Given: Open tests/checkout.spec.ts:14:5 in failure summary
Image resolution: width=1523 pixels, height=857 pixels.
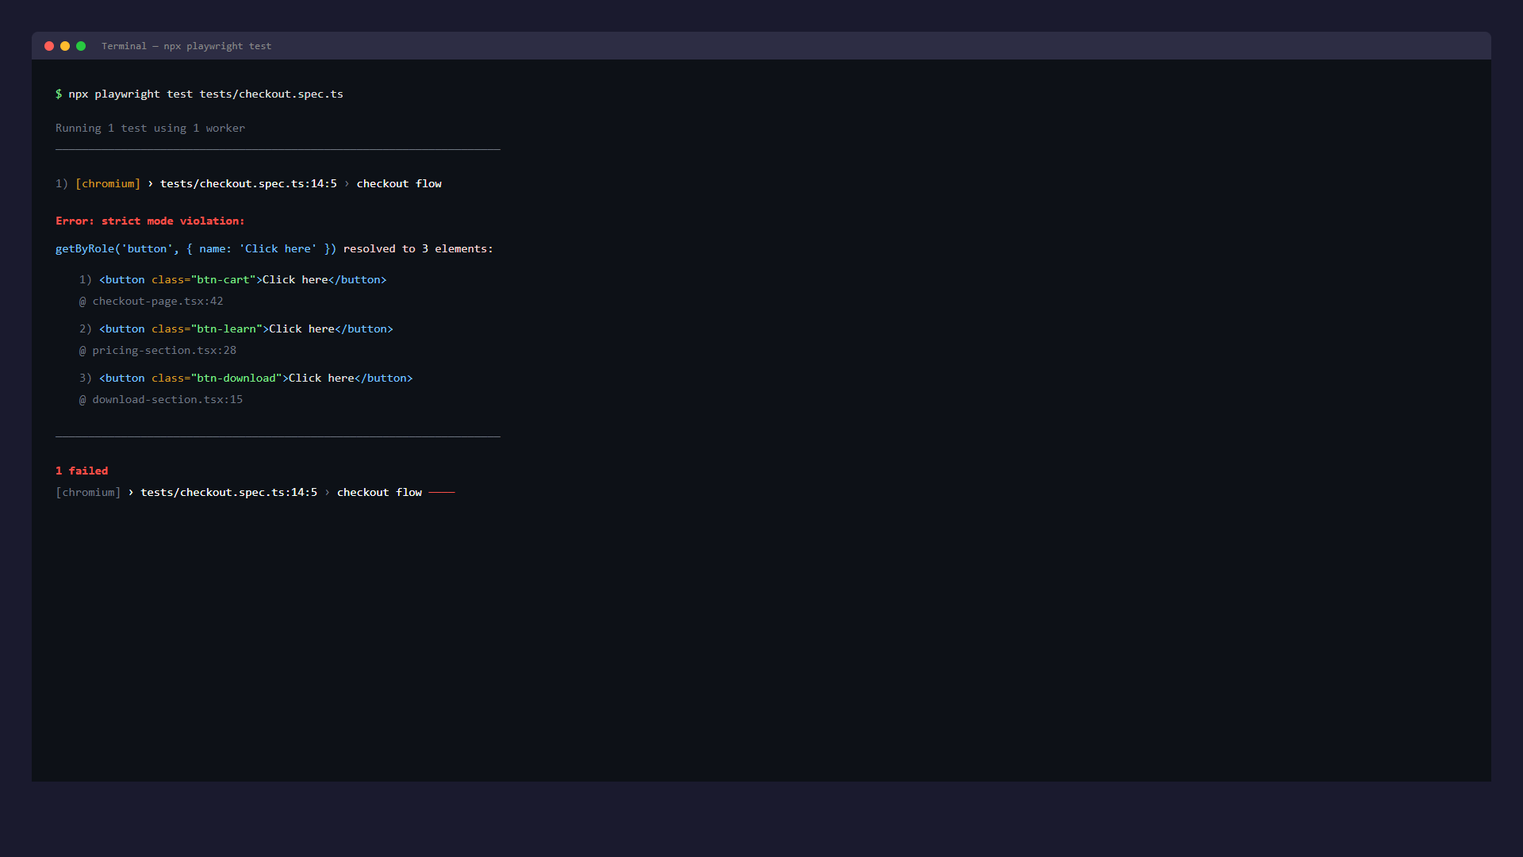Looking at the screenshot, I should click(228, 492).
